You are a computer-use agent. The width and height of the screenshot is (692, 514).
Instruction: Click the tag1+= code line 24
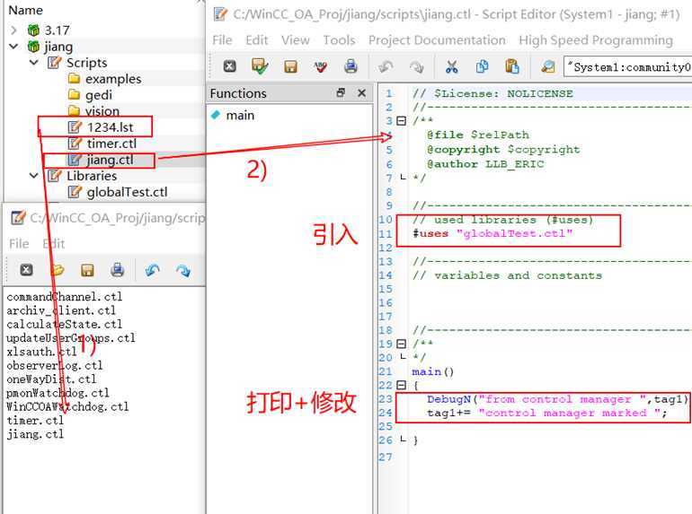[x=546, y=413]
